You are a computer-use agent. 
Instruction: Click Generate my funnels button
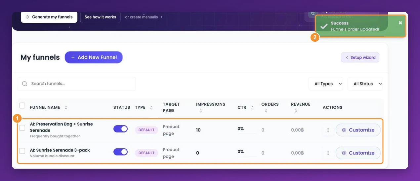[49, 17]
